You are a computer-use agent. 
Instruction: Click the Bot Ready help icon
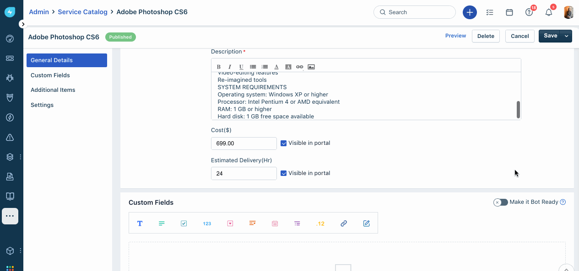(563, 202)
